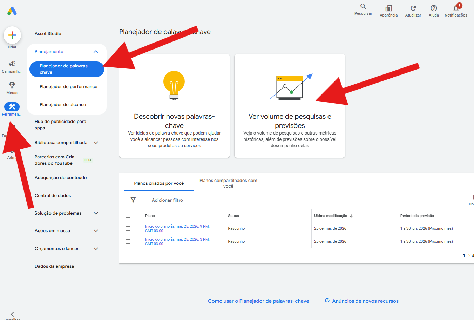This screenshot has height=320, width=474.
Task: Expand Biblioteca compartilhada
Action: pos(96,143)
